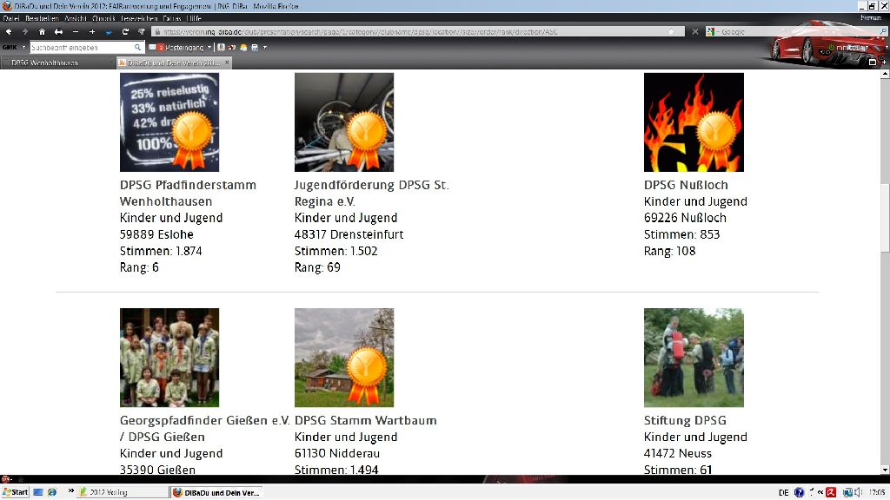Click the tab groups rectangle icon

click(x=872, y=62)
